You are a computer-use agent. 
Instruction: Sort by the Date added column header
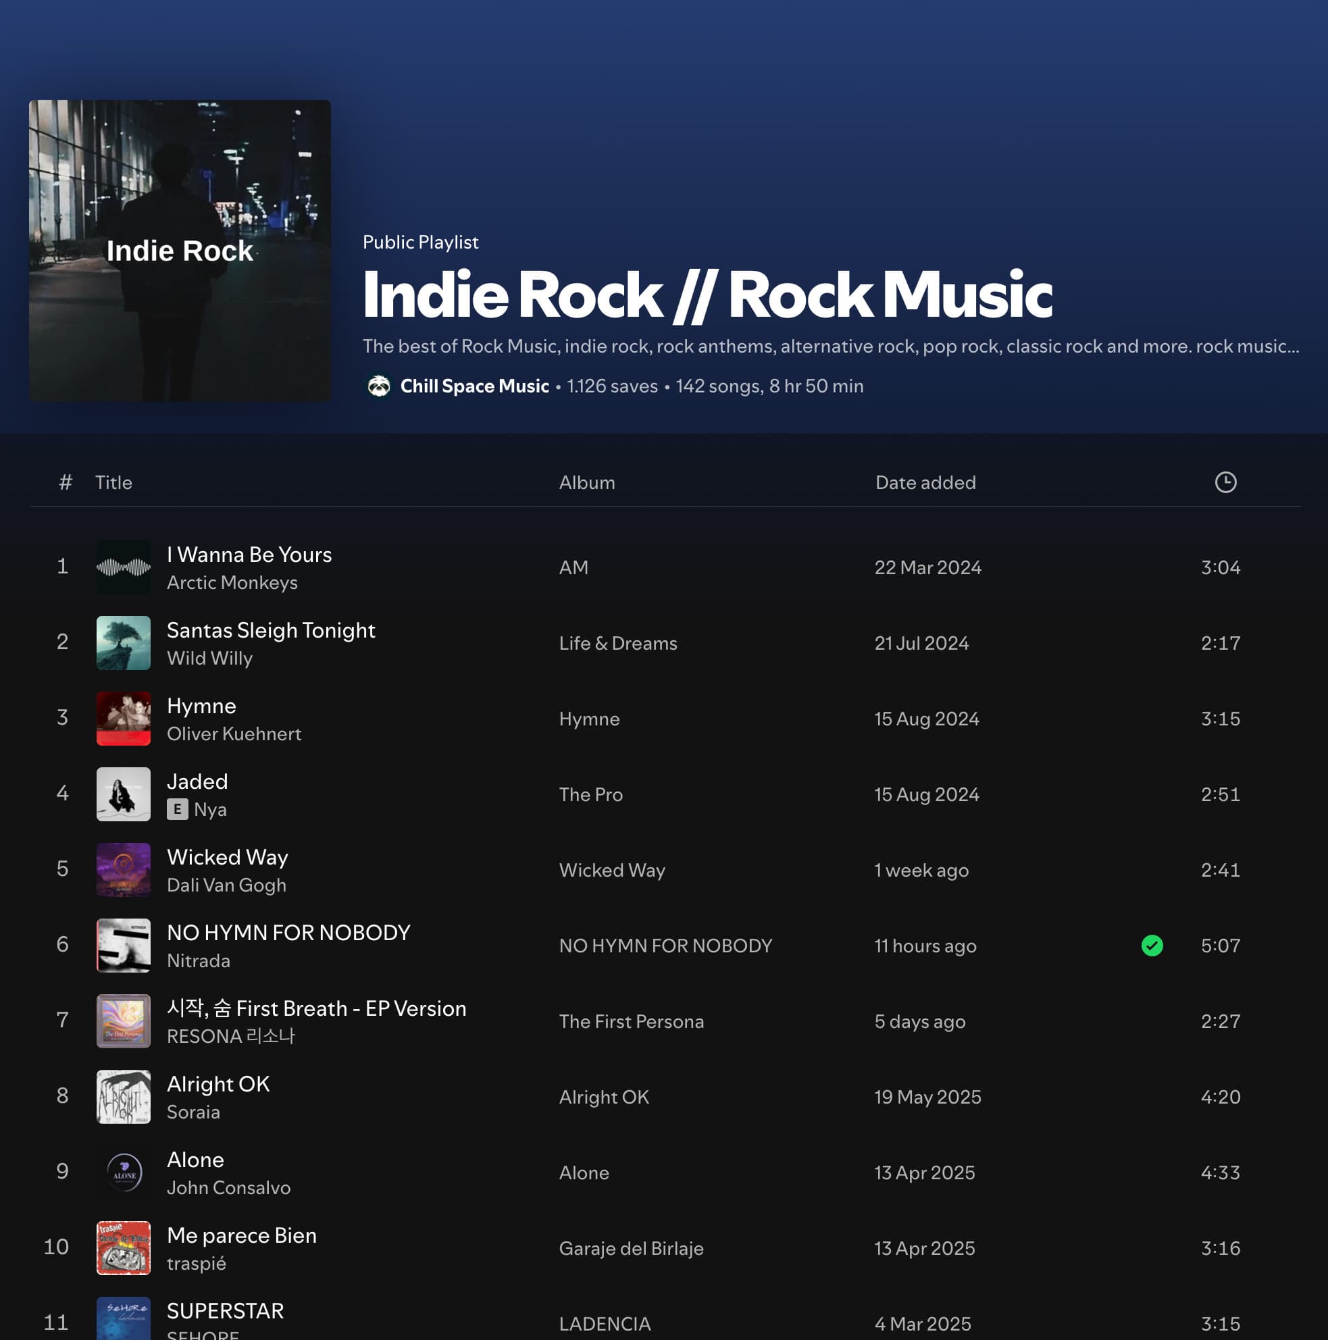[925, 482]
